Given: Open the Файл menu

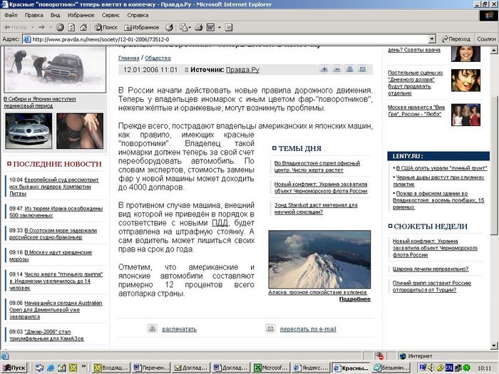Looking at the screenshot, I should pos(11,15).
